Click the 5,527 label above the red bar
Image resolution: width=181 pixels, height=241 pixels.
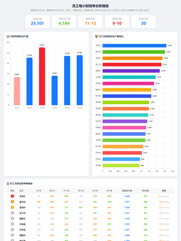[x=42, y=45]
